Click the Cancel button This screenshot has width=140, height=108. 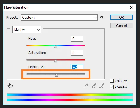[x=122, y=26]
